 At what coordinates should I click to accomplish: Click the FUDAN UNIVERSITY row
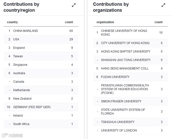pyautogui.click(x=115, y=77)
